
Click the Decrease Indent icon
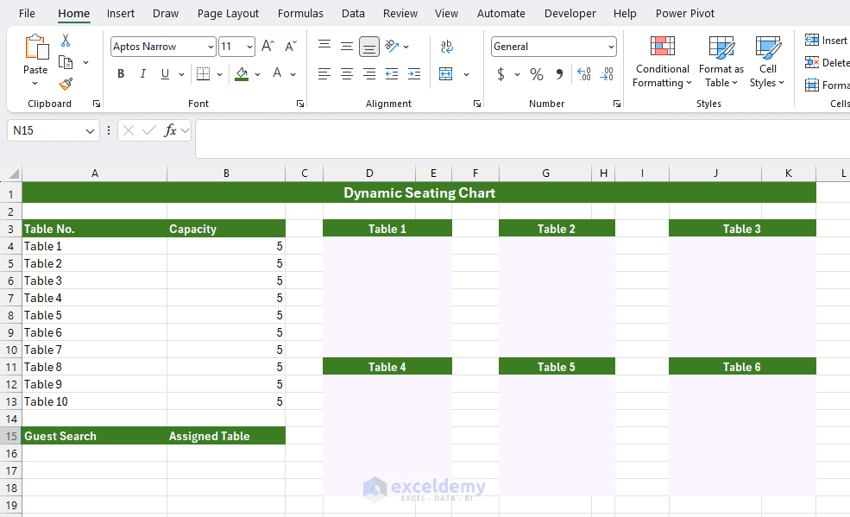coord(392,73)
